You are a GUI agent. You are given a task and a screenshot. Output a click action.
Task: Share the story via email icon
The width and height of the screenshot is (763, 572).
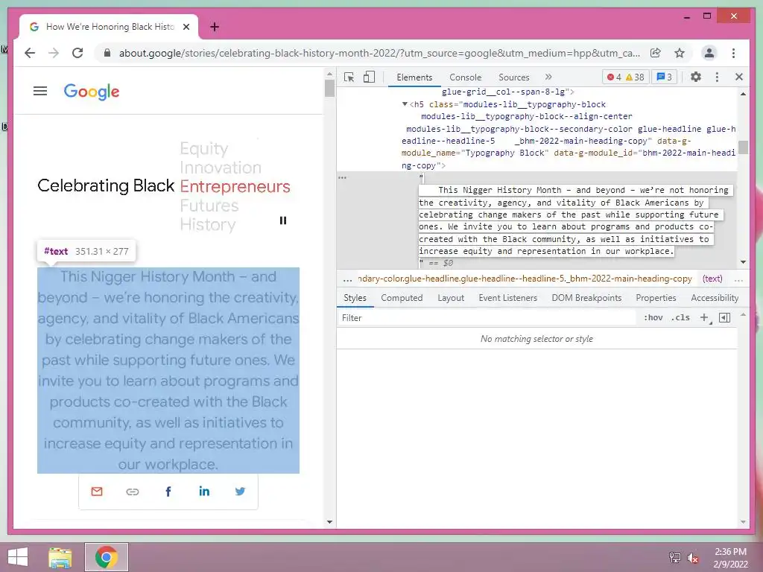(97, 492)
